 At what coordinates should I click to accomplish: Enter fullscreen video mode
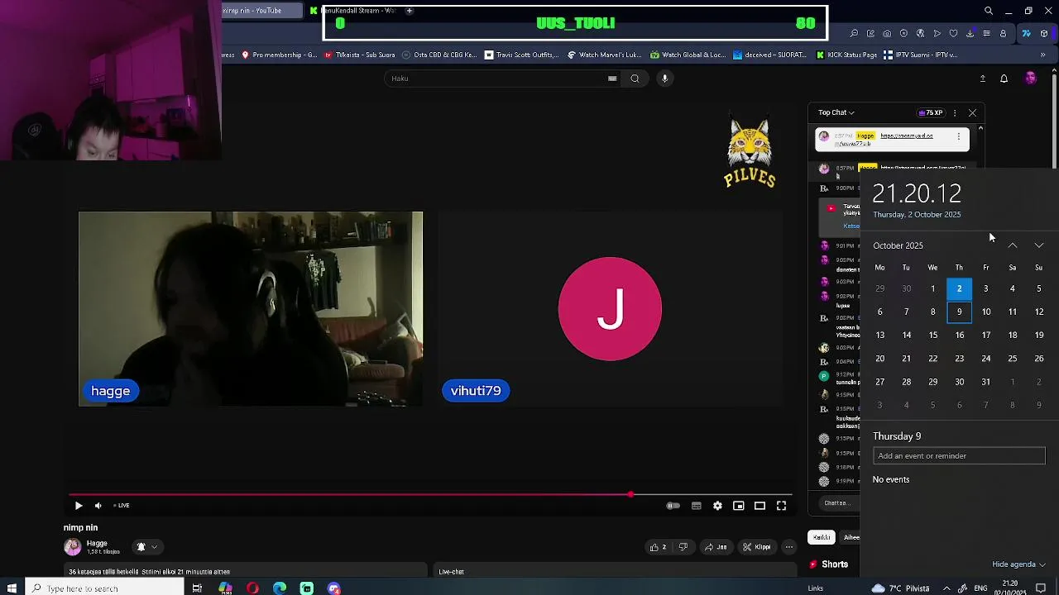781,506
